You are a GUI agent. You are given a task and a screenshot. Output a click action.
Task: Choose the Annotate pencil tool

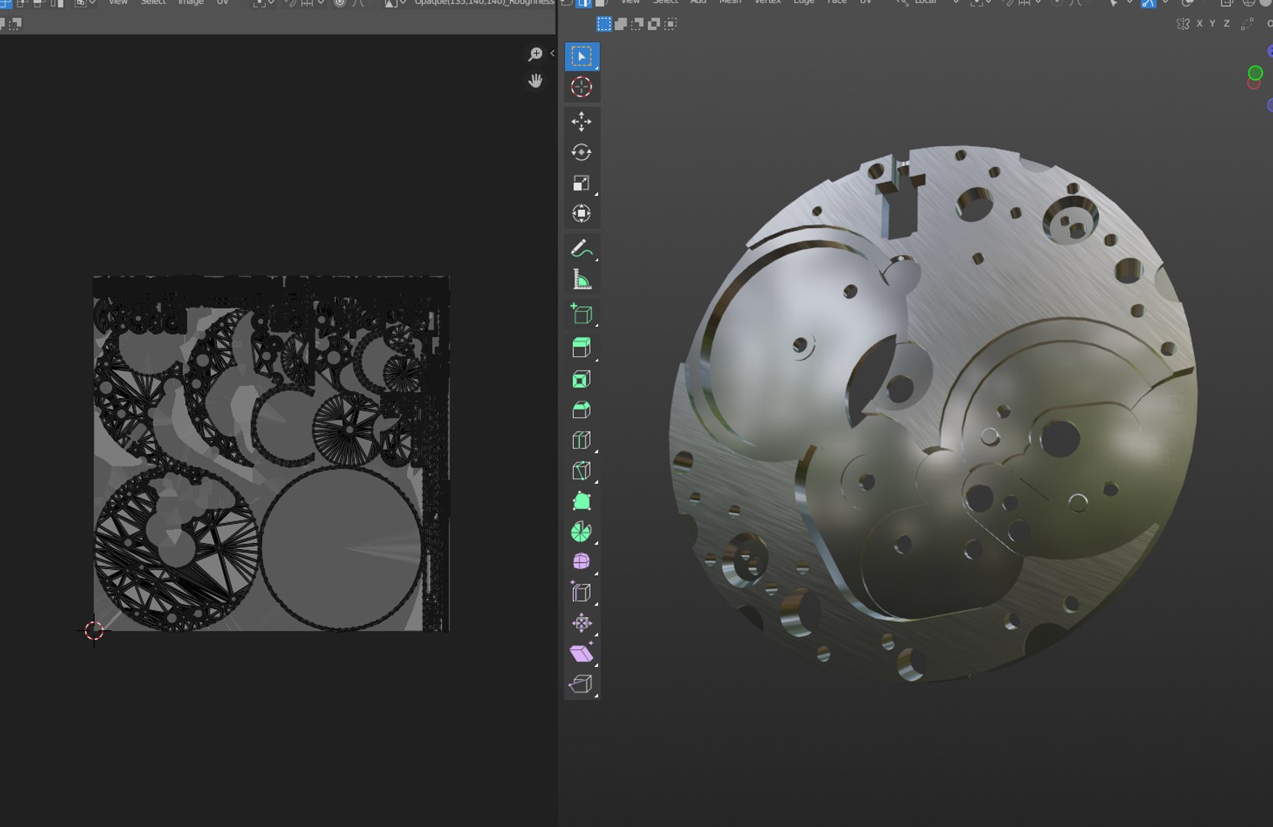pos(581,249)
